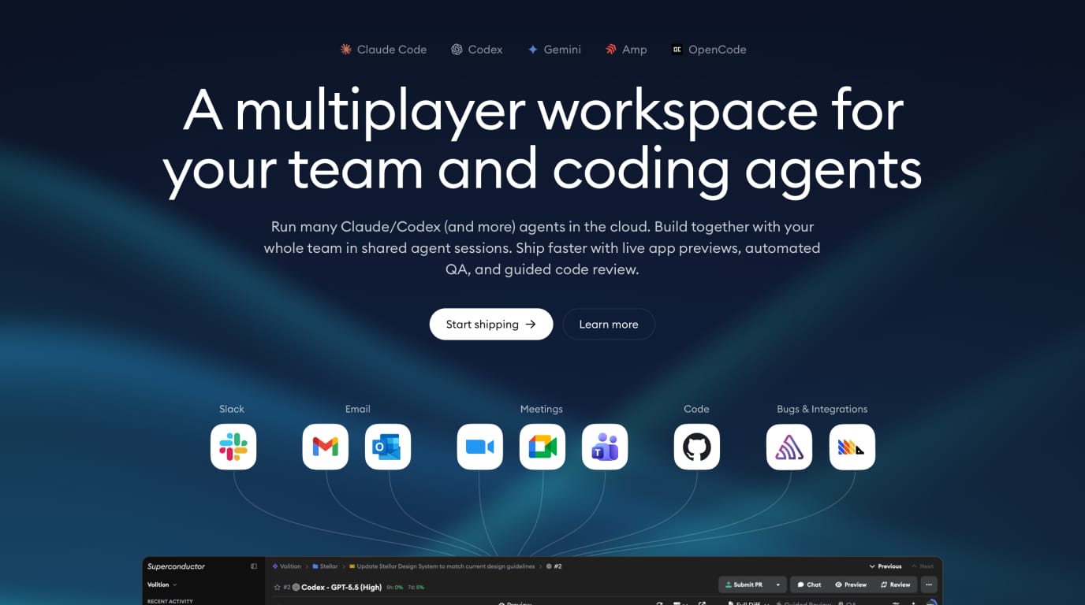Image resolution: width=1085 pixels, height=605 pixels.
Task: Click the 'OpenCode' text label
Action: 717,49
